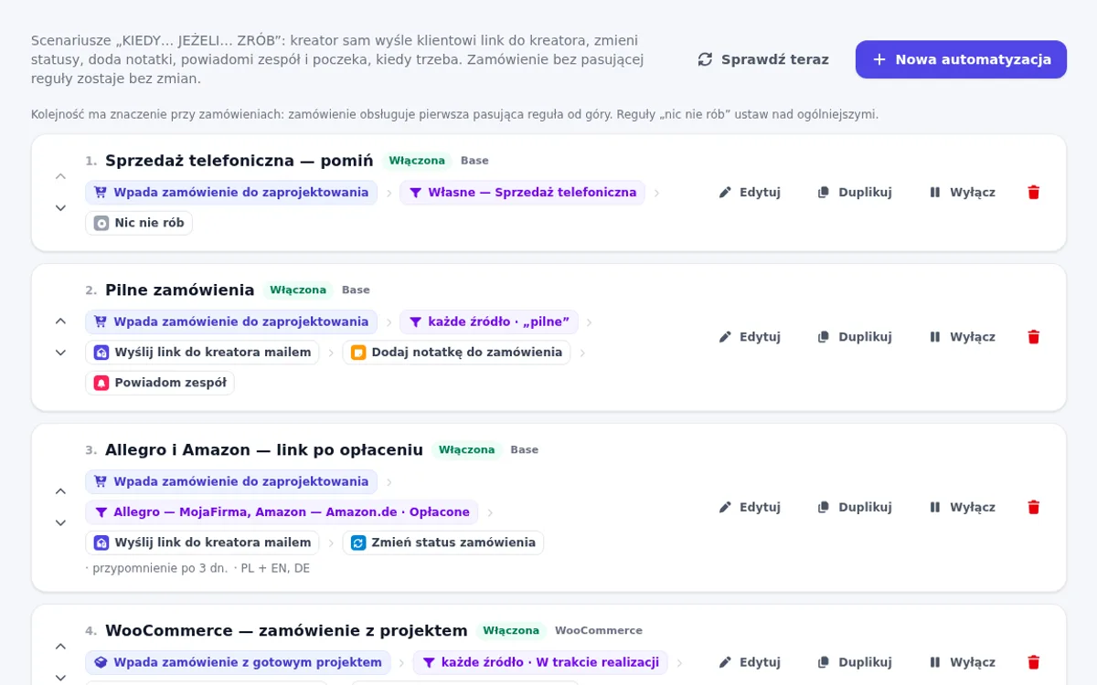Delete the WooCommerce rule via trash icon
Viewport: 1097px width, 685px height.
[1034, 662]
